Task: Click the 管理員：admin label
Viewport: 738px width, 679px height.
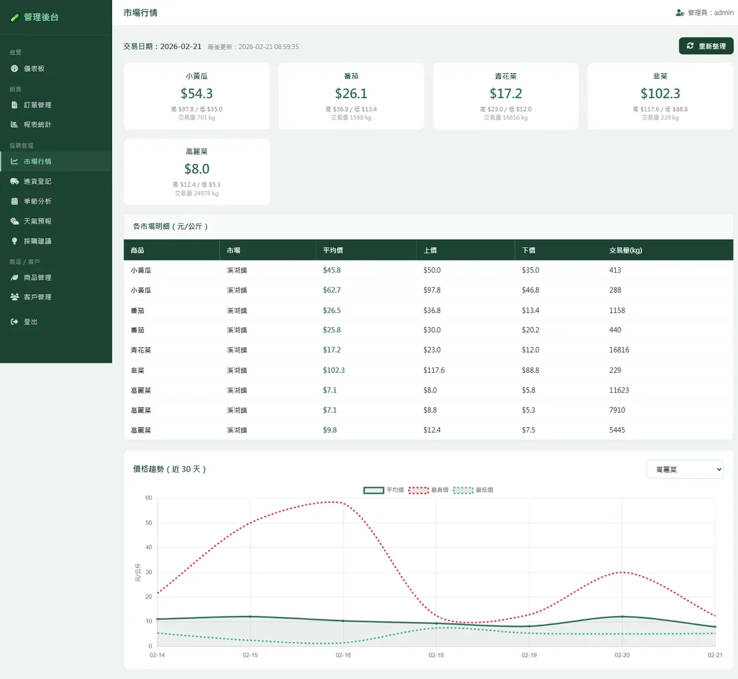Action: (710, 13)
